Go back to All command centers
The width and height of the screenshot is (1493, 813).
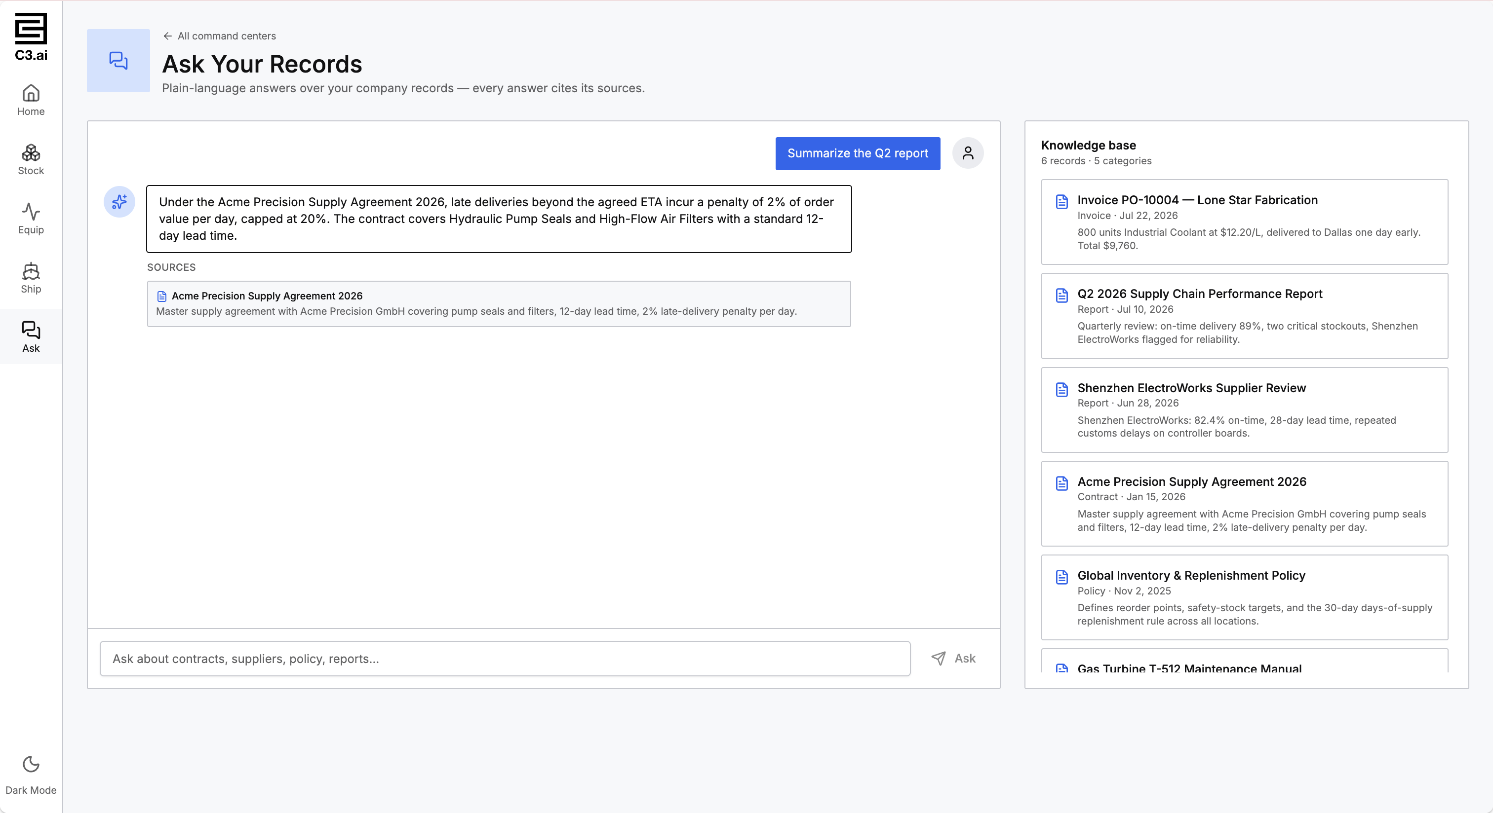click(x=220, y=36)
